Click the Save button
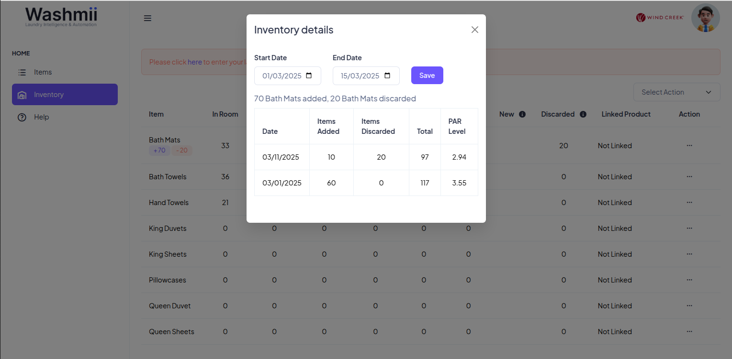Image resolution: width=732 pixels, height=359 pixels. click(x=427, y=76)
